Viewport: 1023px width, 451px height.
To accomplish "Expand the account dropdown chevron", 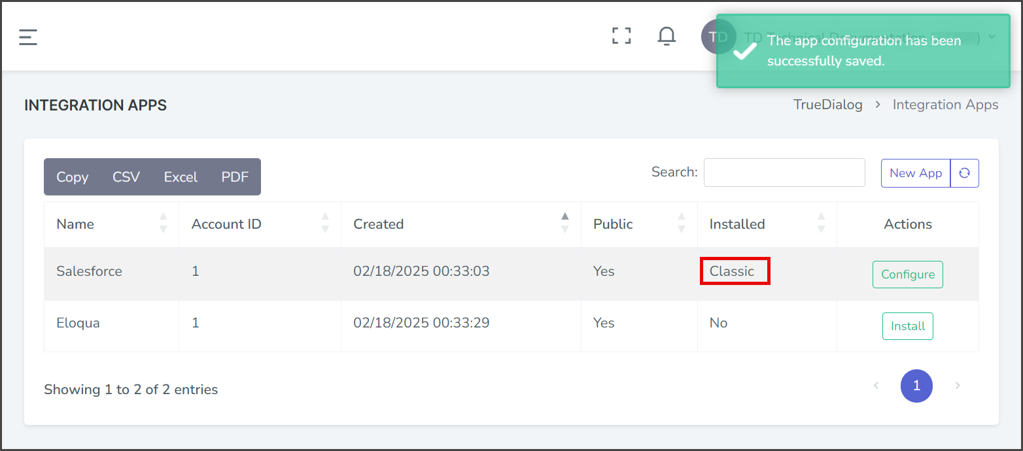I will click(992, 37).
